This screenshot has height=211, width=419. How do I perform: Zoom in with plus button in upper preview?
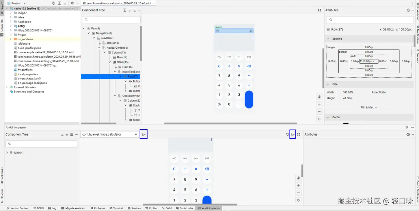click(319, 104)
